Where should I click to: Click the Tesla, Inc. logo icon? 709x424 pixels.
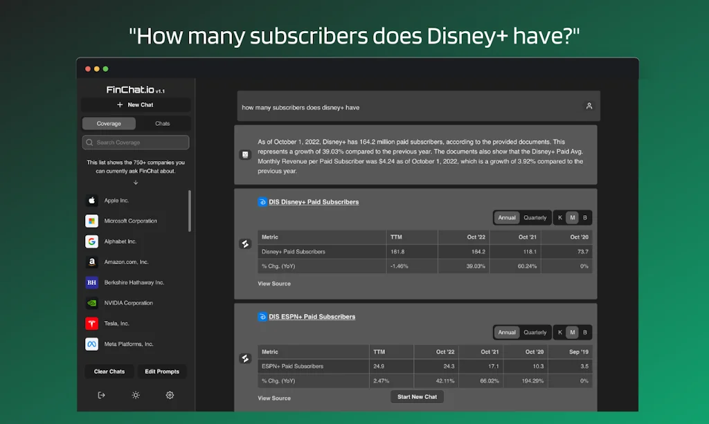point(91,323)
